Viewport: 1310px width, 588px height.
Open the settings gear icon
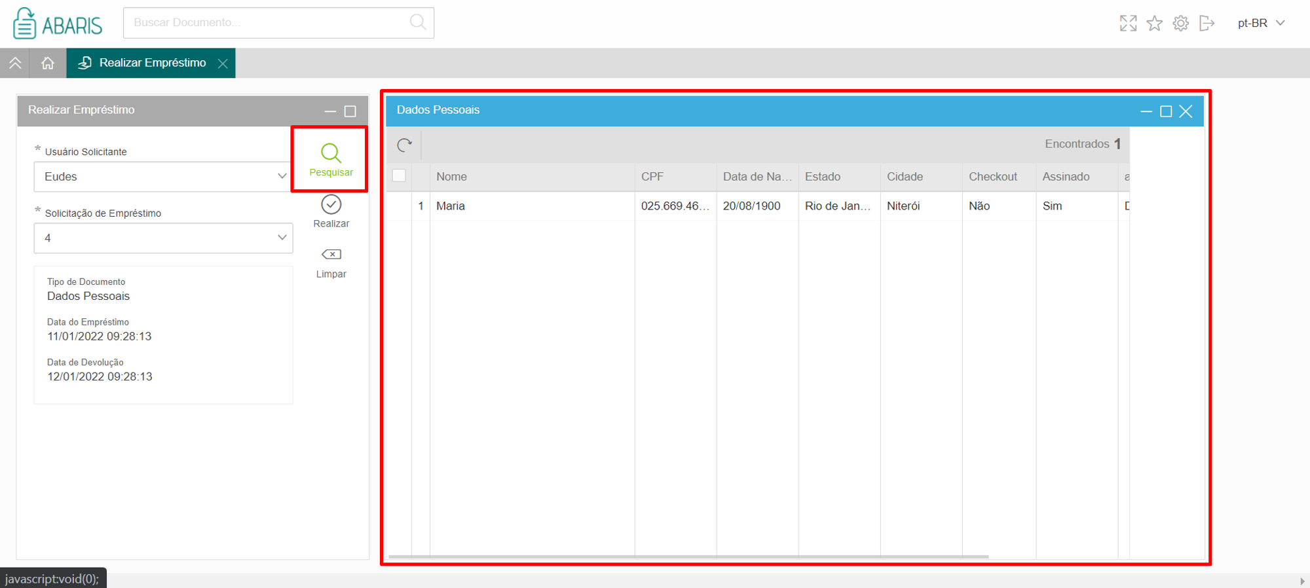pos(1180,23)
